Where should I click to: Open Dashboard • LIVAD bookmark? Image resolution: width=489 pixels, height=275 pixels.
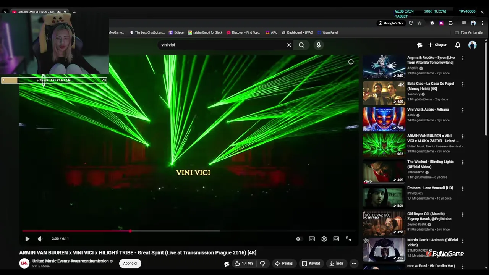point(297,33)
